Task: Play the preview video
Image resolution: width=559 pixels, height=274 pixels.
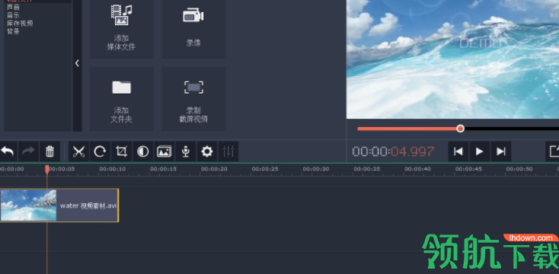Action: (480, 151)
